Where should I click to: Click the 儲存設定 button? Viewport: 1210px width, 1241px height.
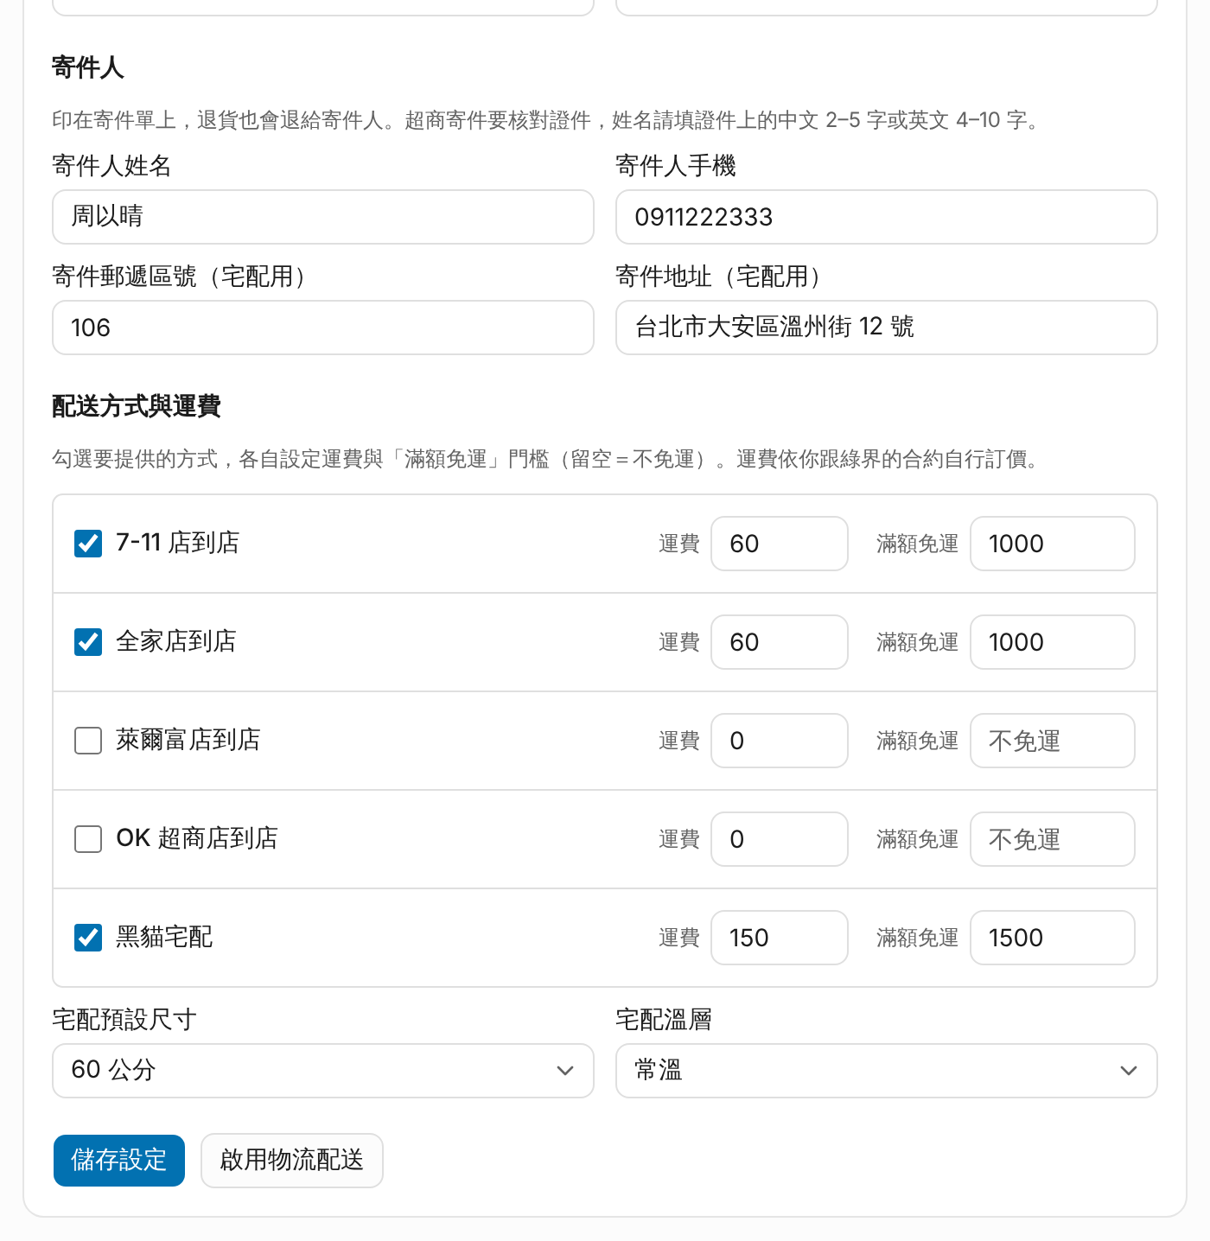coord(119,1161)
